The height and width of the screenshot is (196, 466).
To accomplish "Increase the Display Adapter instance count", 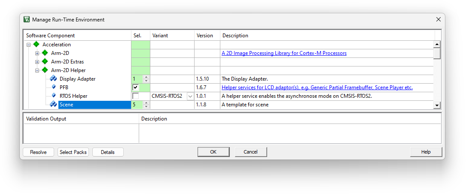I will (x=146, y=77).
